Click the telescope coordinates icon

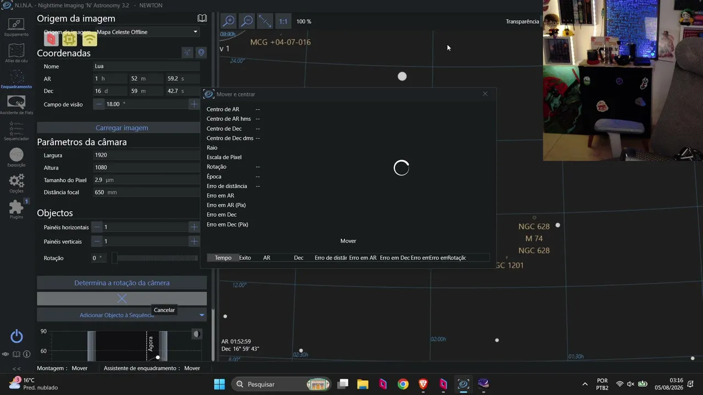point(188,52)
